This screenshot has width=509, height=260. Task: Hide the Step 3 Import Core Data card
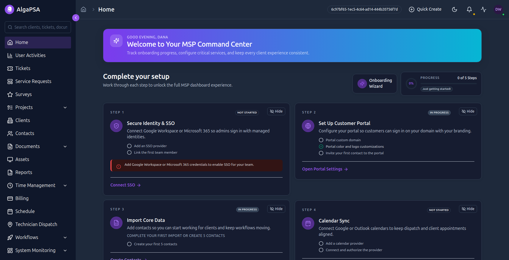tap(276, 209)
